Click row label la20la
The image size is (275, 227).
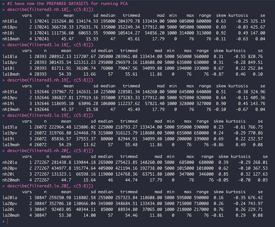tap(10, 198)
